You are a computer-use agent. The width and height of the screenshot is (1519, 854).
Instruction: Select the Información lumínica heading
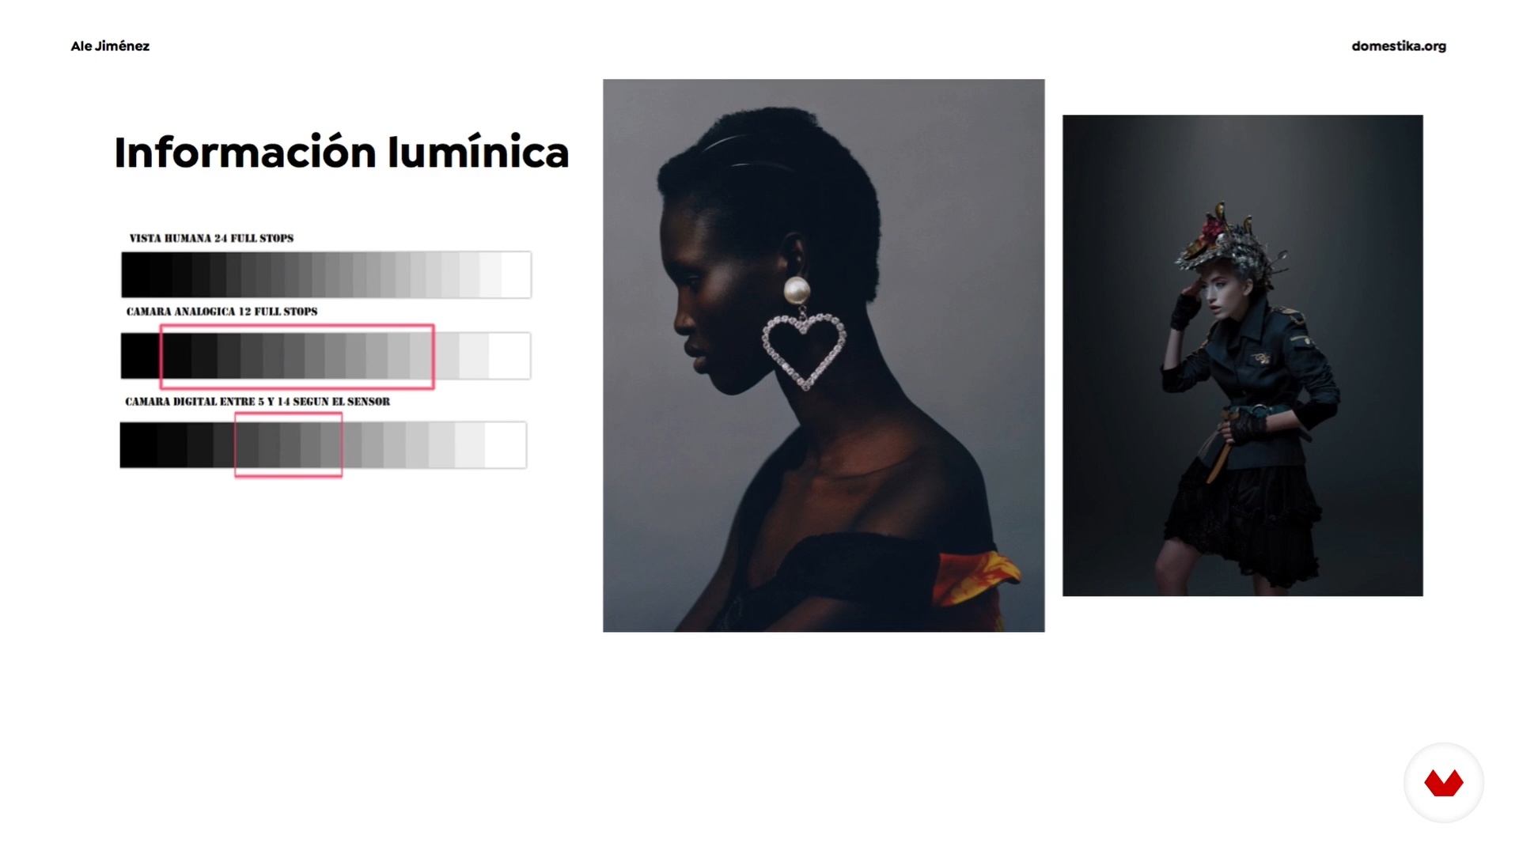click(x=342, y=153)
